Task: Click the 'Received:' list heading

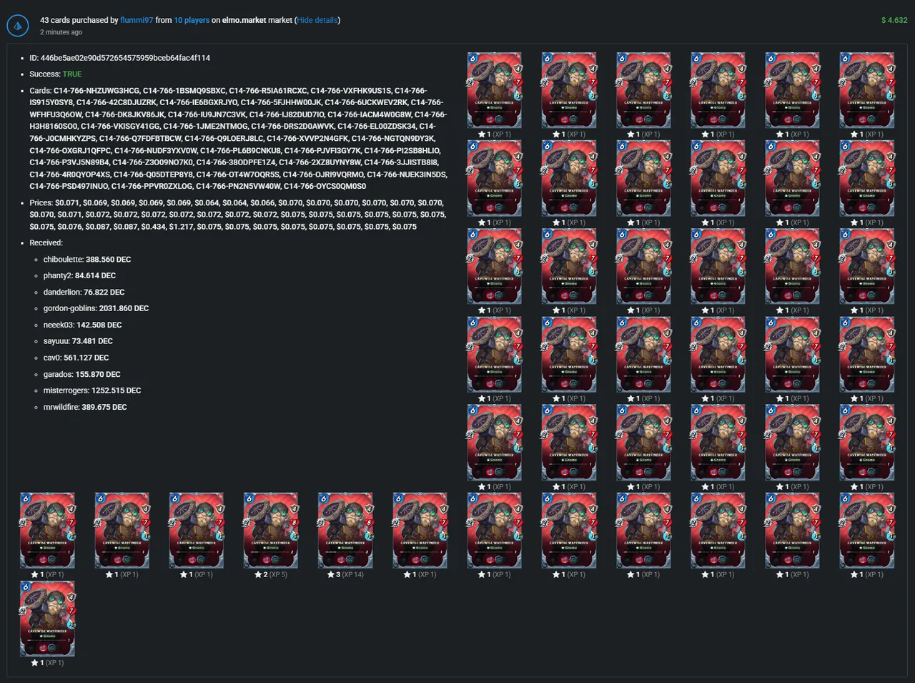Action: pos(46,243)
